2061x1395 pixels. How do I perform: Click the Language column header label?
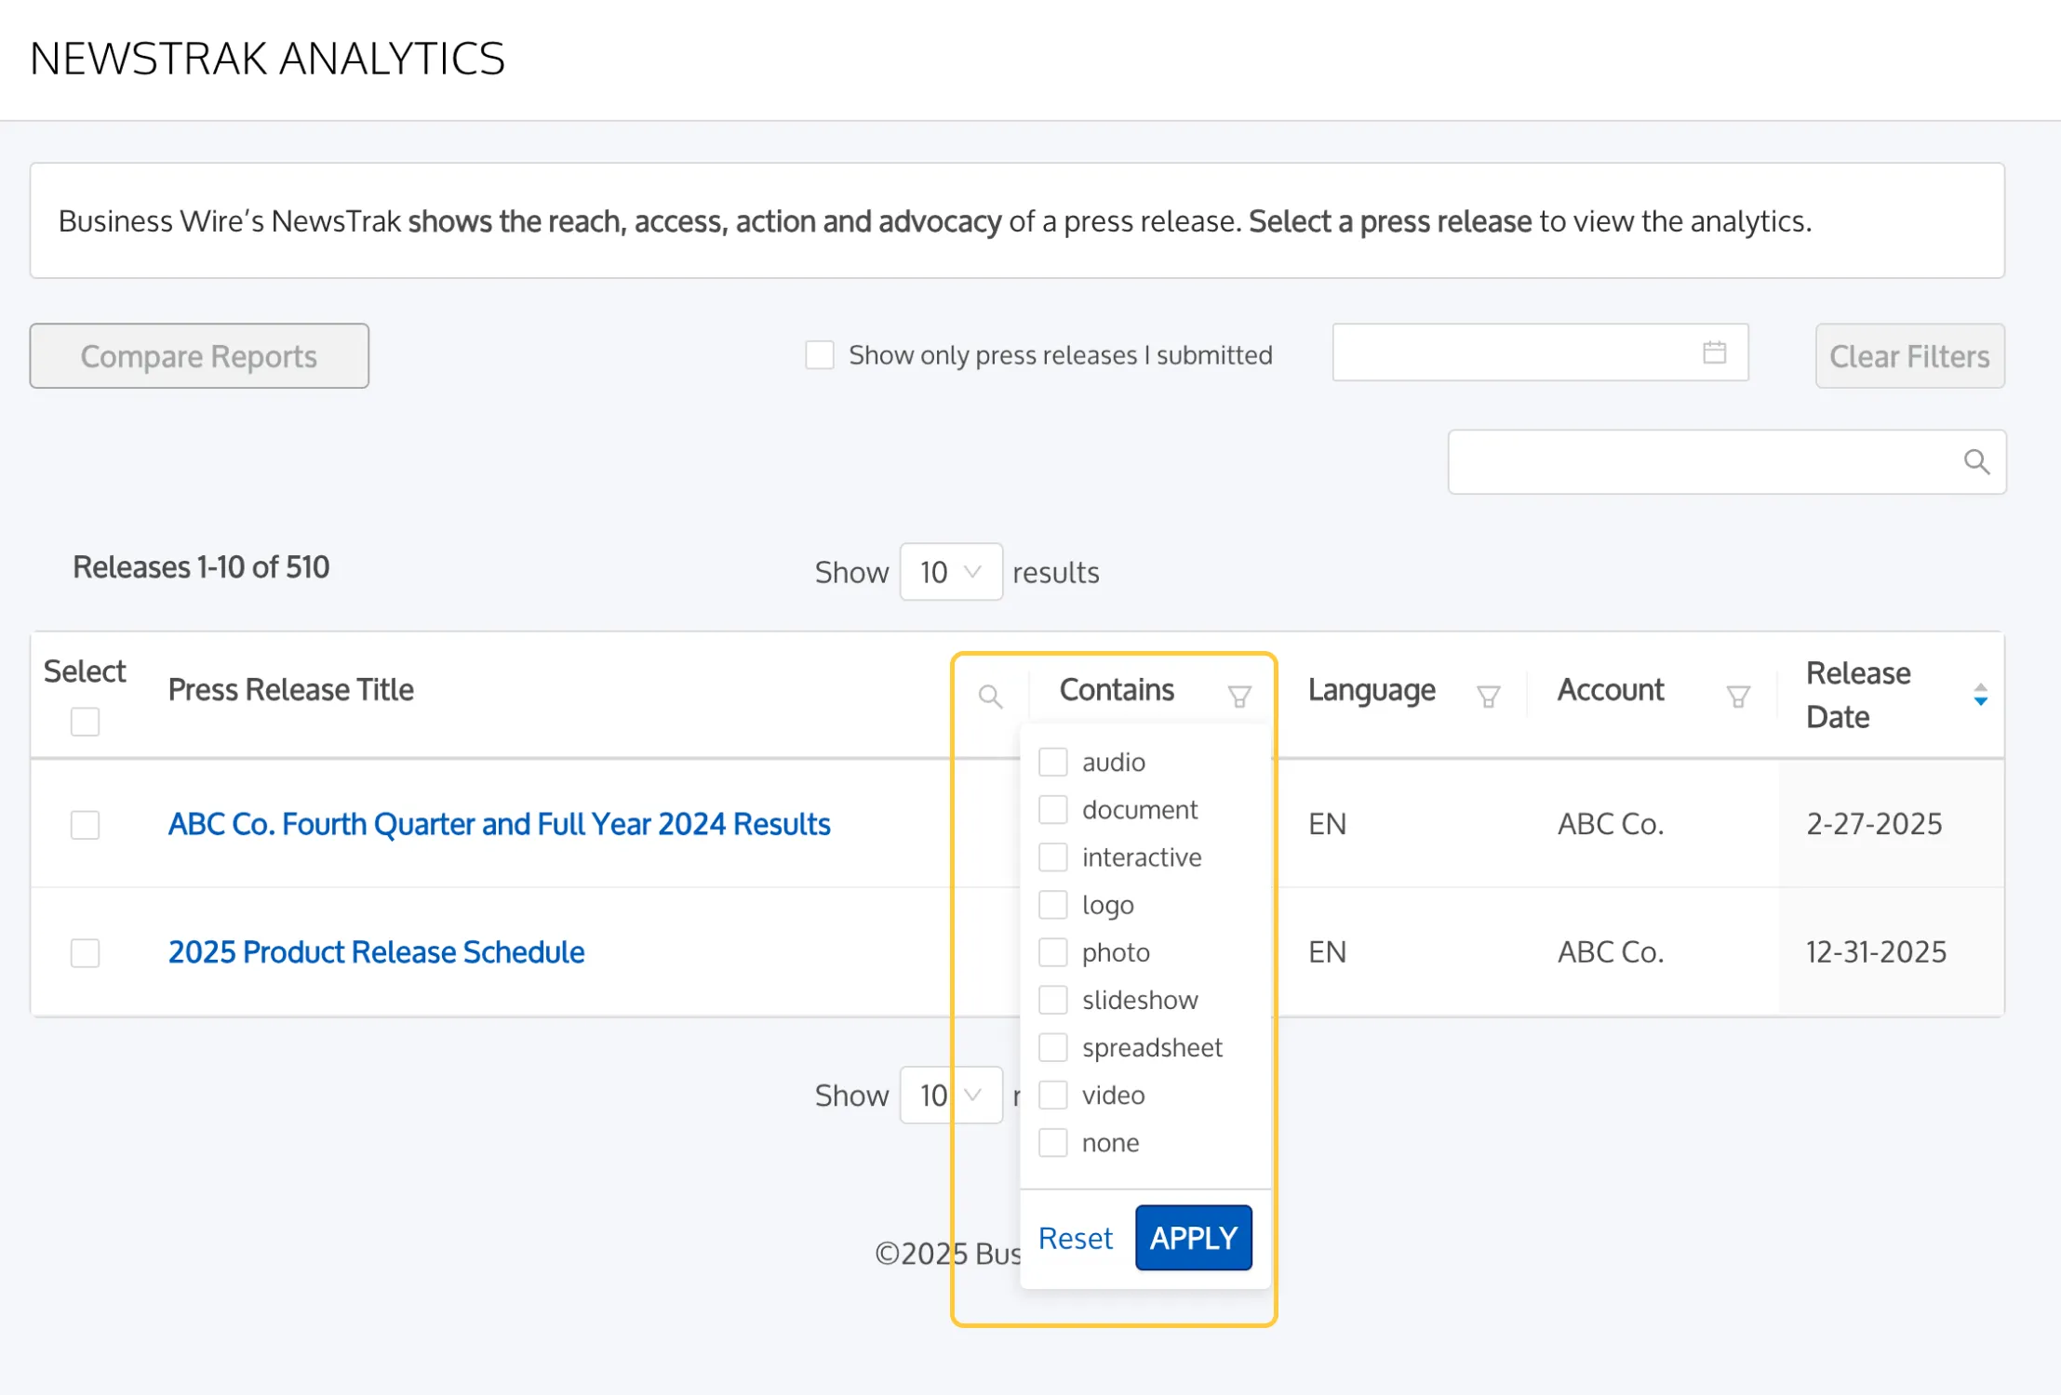(x=1372, y=690)
